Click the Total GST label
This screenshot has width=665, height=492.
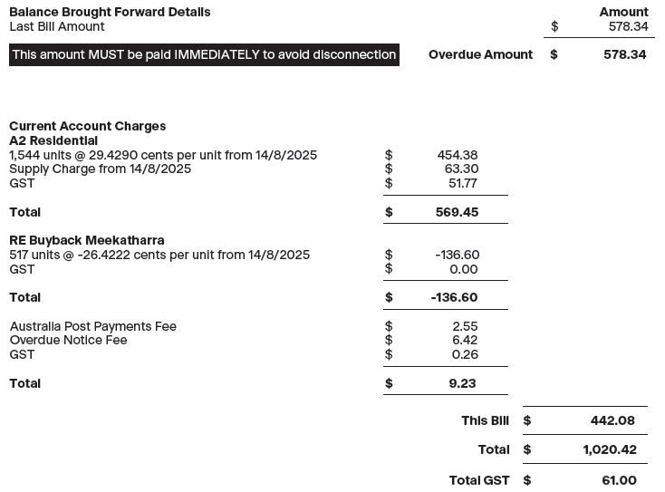pyautogui.click(x=479, y=480)
